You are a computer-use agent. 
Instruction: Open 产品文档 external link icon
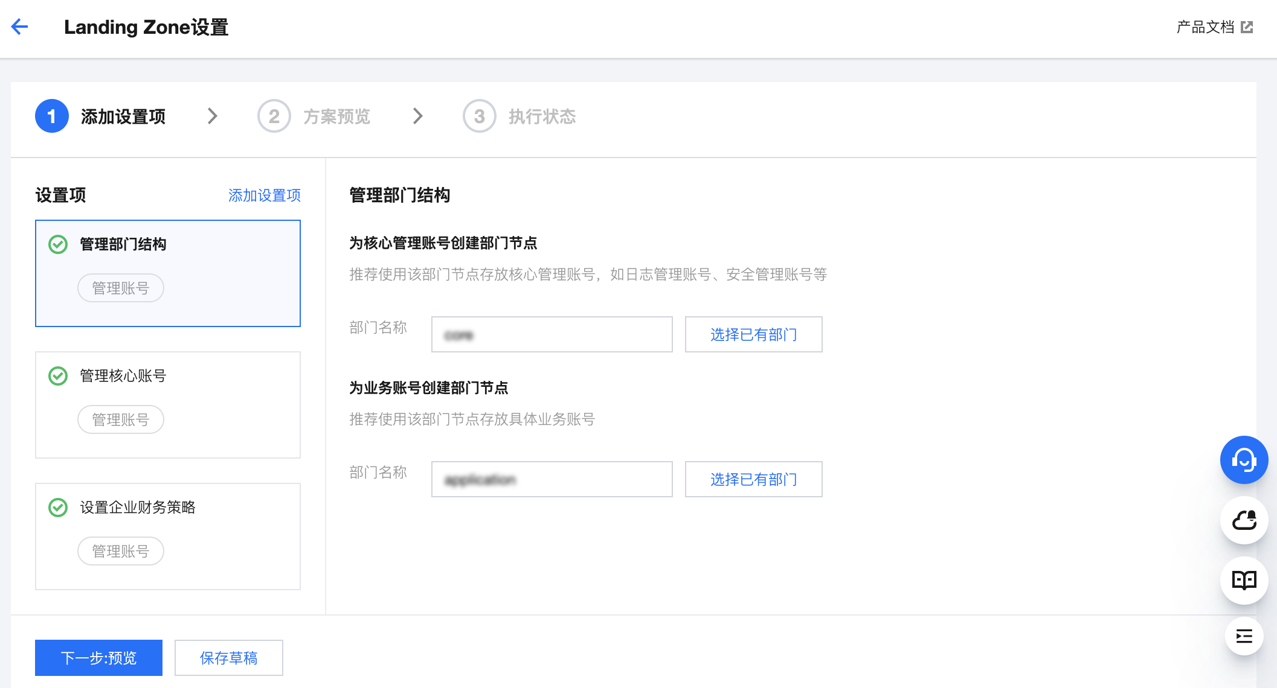coord(1247,27)
